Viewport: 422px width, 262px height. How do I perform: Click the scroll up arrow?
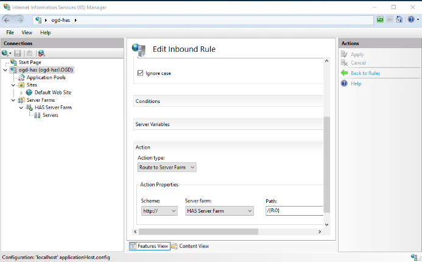click(326, 61)
